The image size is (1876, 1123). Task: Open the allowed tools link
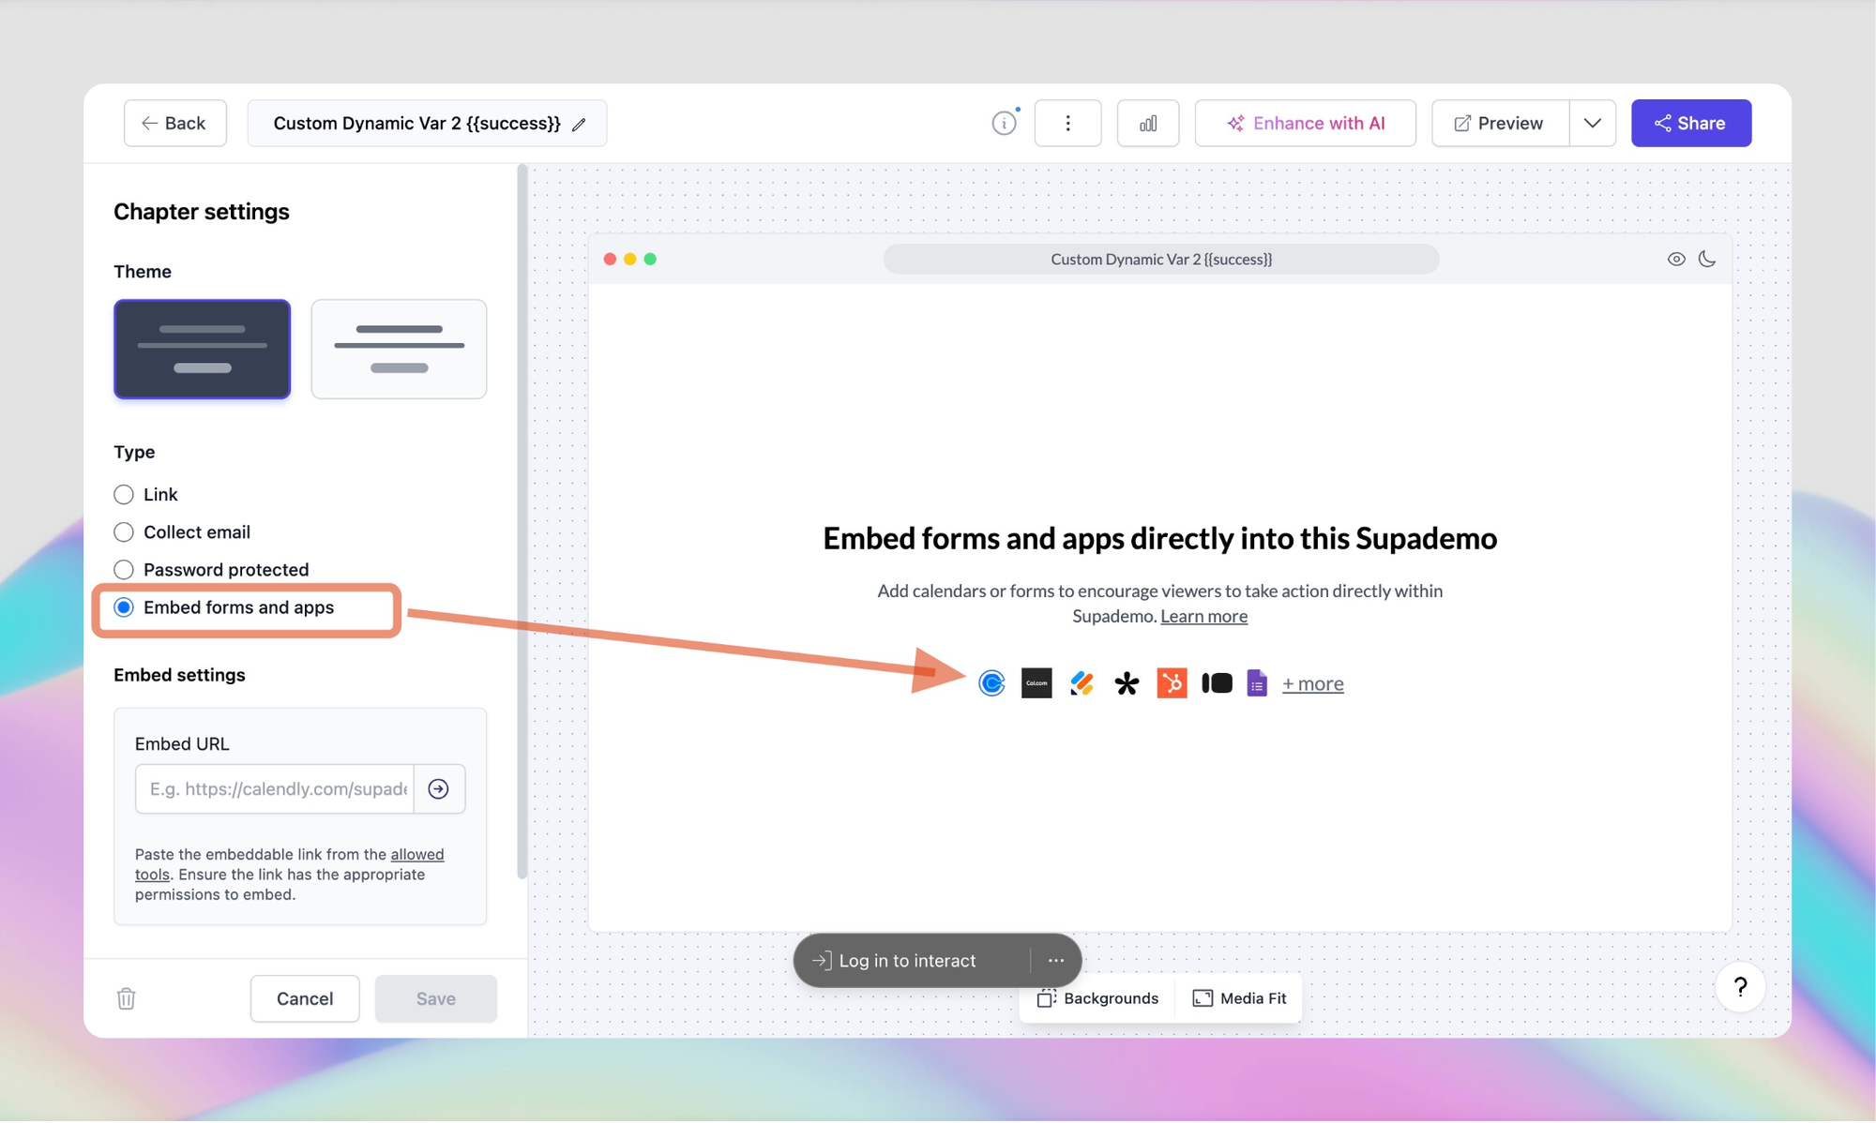(416, 854)
